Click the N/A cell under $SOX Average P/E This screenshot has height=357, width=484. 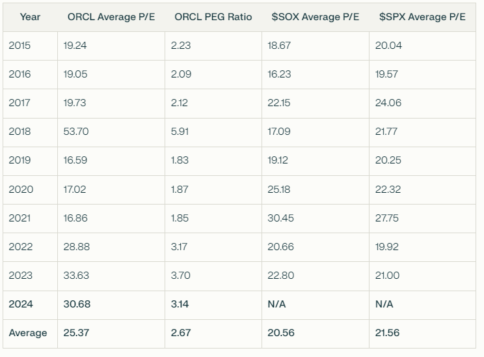pos(276,304)
